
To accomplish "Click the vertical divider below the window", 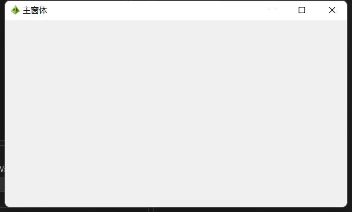I will coord(151,209).
